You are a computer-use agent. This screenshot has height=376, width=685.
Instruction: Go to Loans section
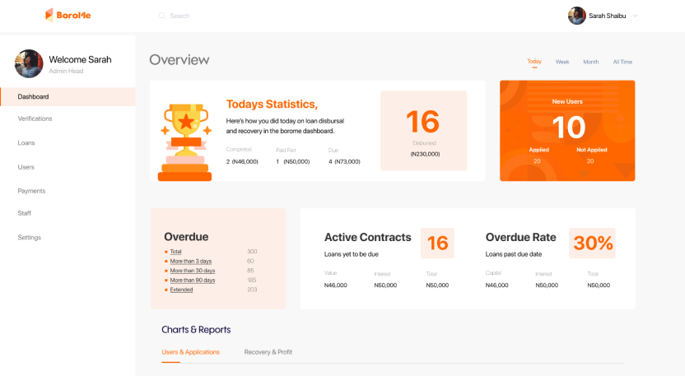26,142
